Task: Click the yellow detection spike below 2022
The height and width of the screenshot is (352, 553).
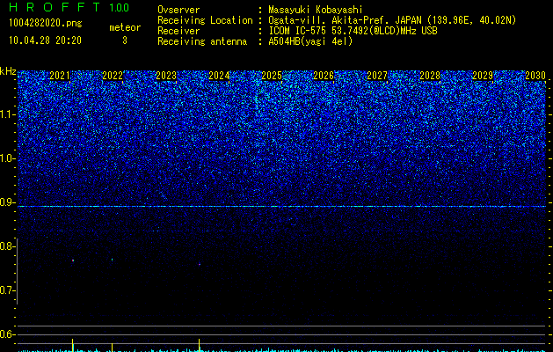Action: (113, 348)
